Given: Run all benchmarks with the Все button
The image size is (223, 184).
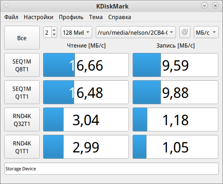Looking at the screenshot, I should point(22,38).
